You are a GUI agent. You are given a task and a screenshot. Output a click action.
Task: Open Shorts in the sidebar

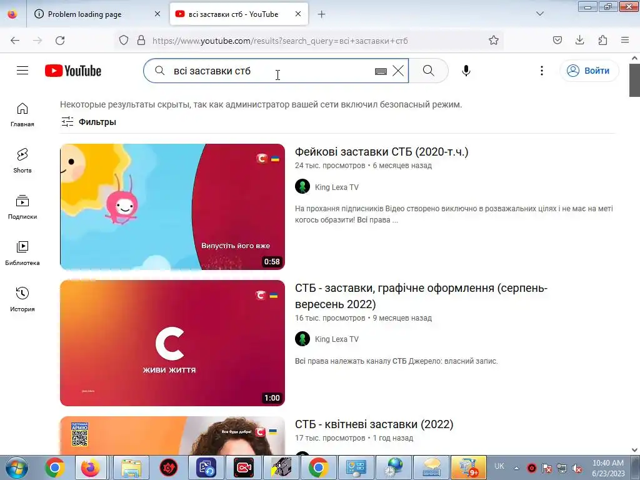(22, 161)
